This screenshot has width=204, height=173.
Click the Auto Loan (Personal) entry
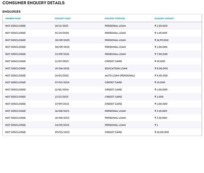[120, 75]
